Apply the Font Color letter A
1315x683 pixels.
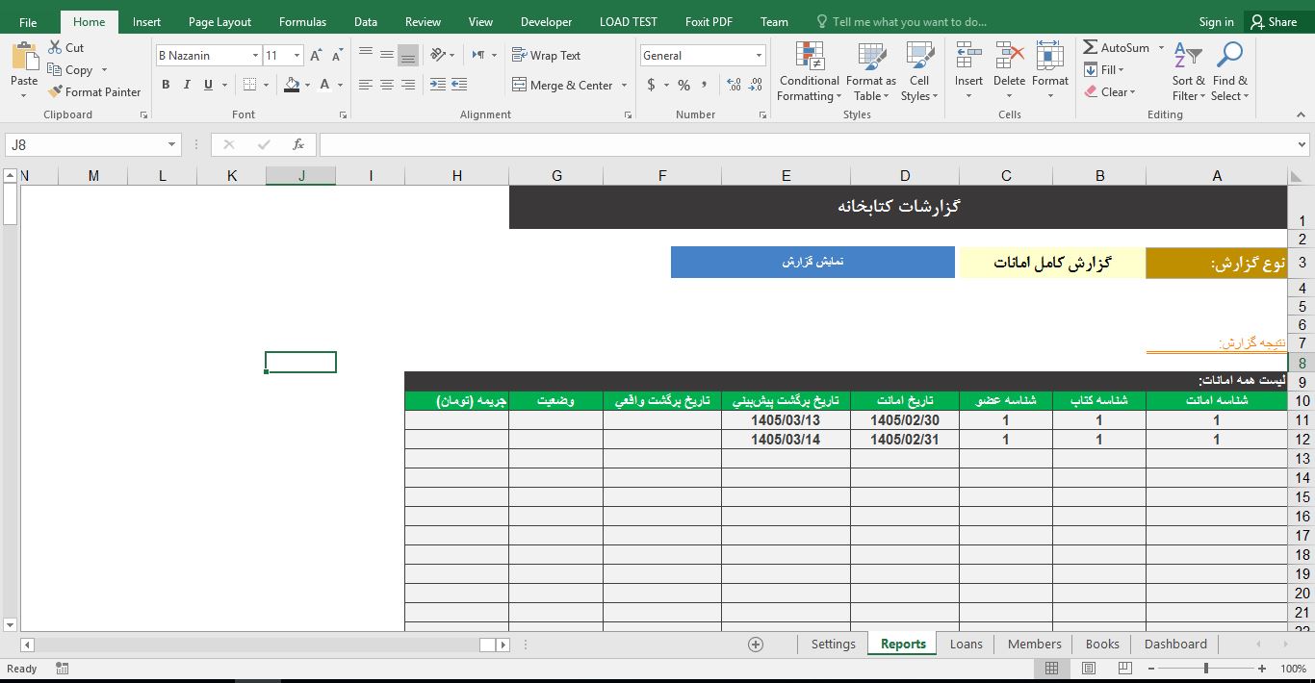tap(325, 85)
